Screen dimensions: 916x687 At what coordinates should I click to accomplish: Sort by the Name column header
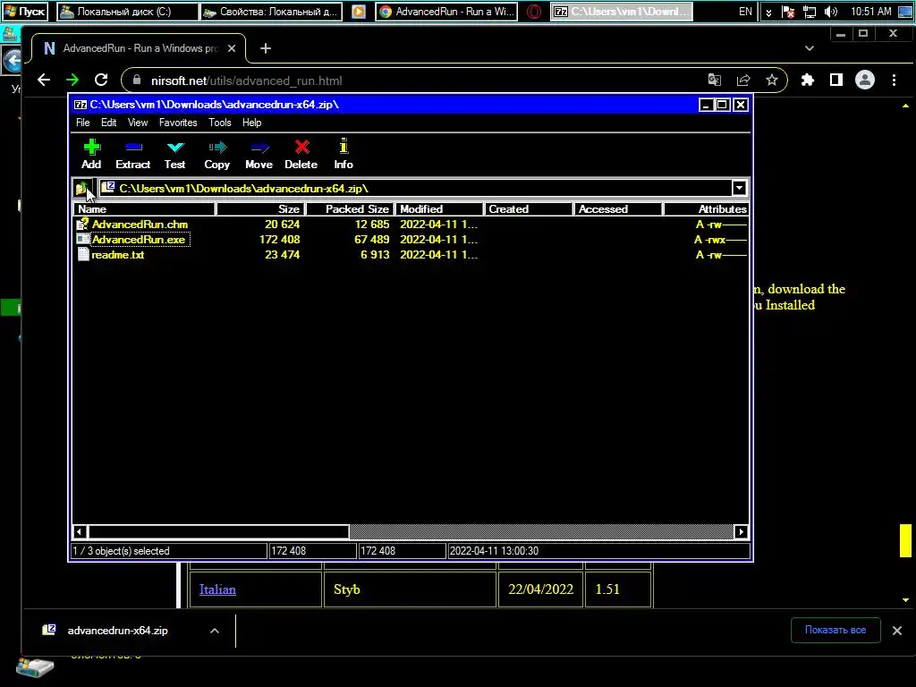click(x=144, y=209)
